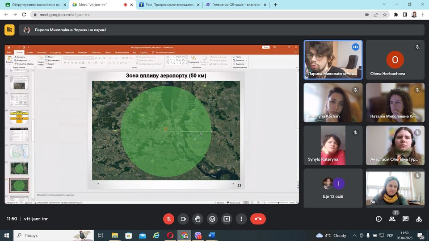Click the yellow presentation icon at top left

9,30
